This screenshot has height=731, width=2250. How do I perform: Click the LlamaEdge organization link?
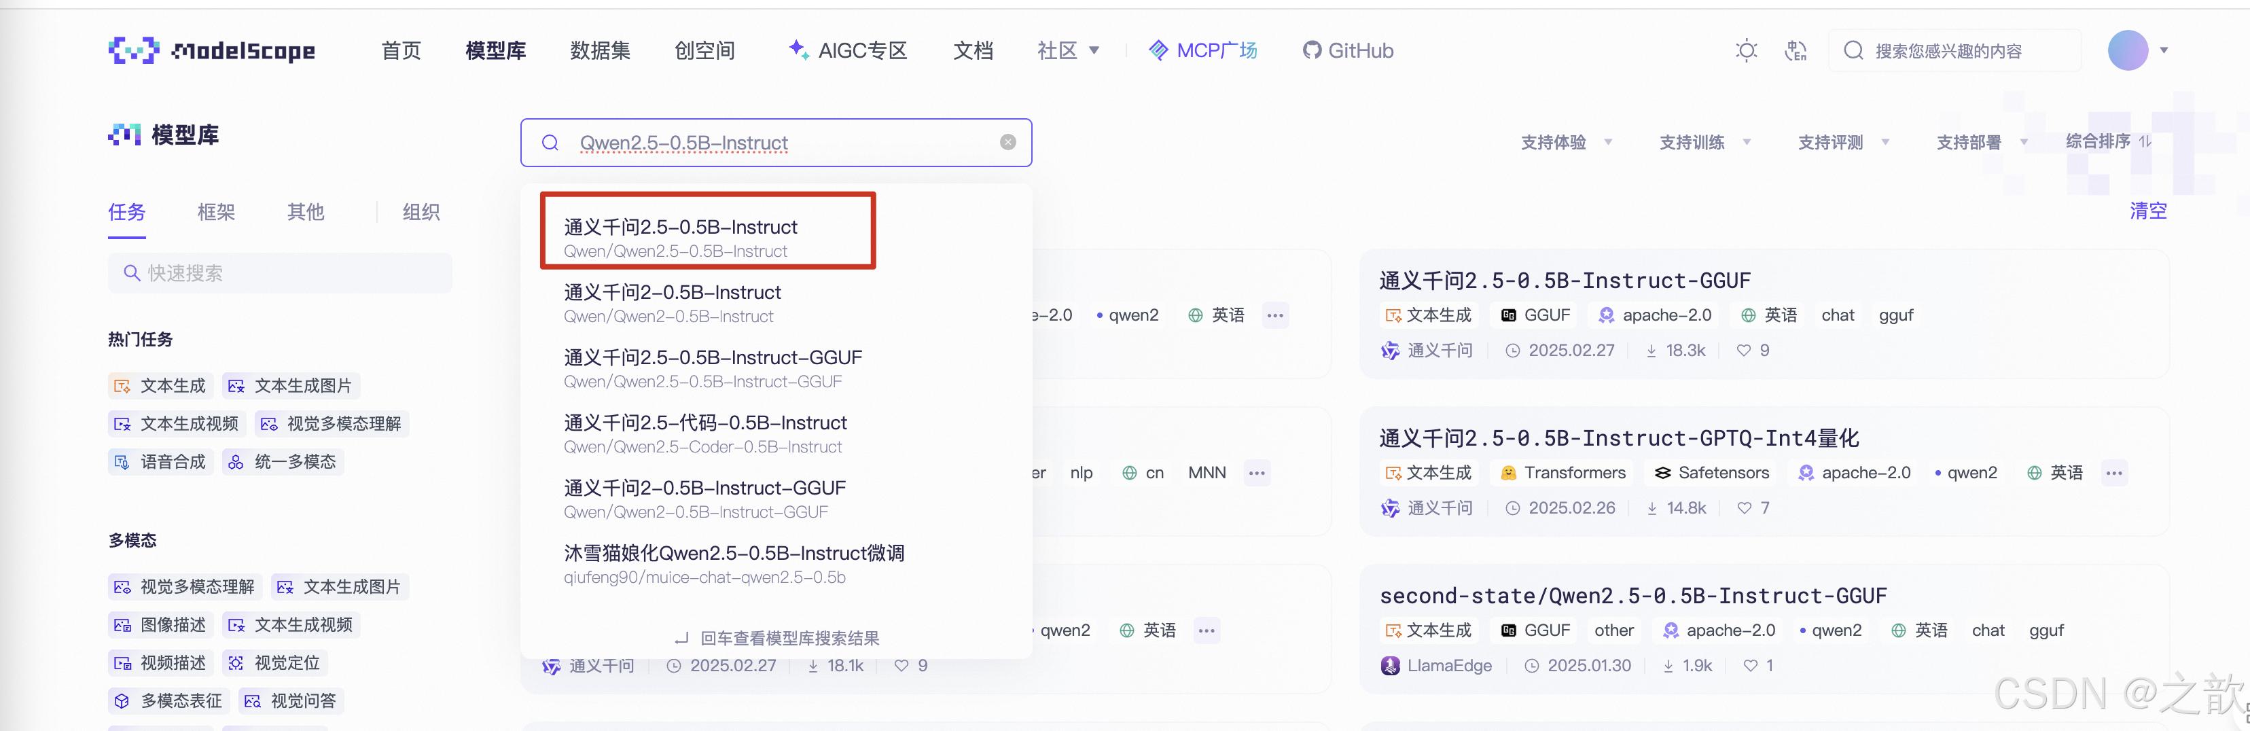point(1437,666)
